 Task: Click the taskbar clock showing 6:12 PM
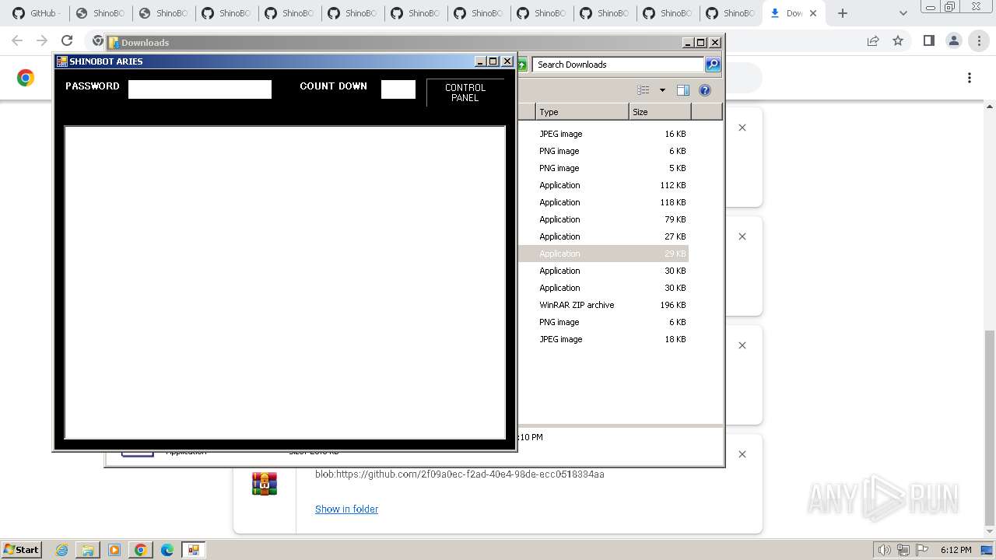(956, 550)
